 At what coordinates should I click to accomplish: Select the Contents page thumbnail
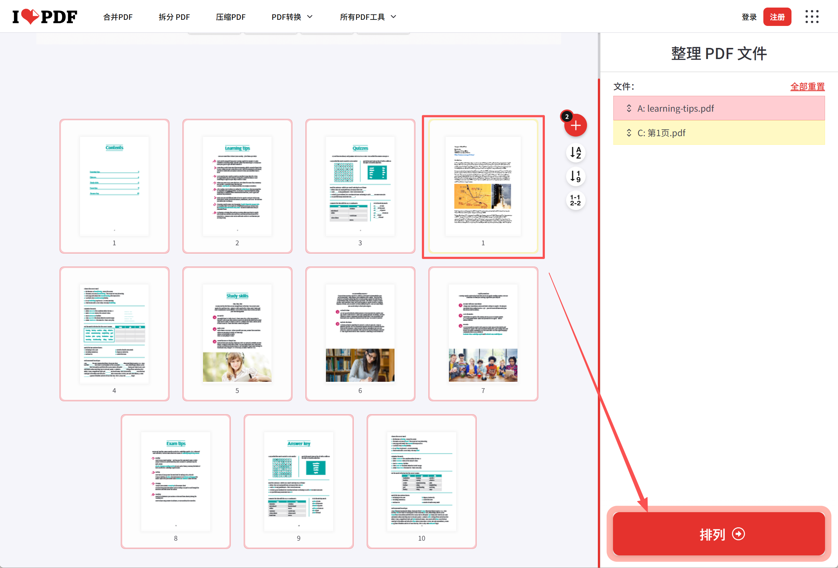[114, 186]
